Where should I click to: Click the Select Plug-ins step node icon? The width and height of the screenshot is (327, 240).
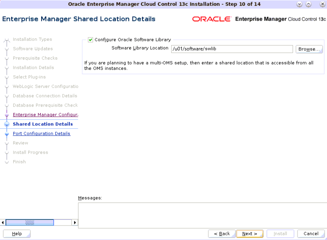[x=7, y=77]
